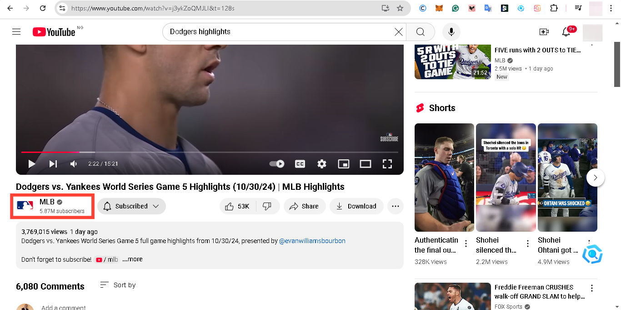Open the 'Shohei silenced' short thumbnail
Viewport: 621px width, 310px height.
506,178
